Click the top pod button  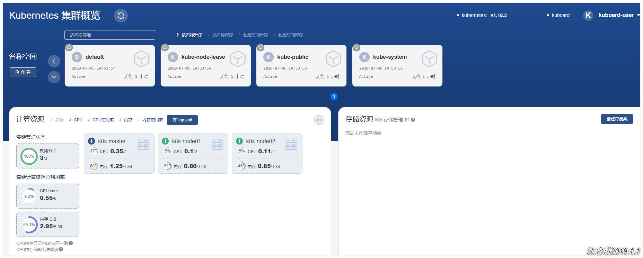[182, 120]
